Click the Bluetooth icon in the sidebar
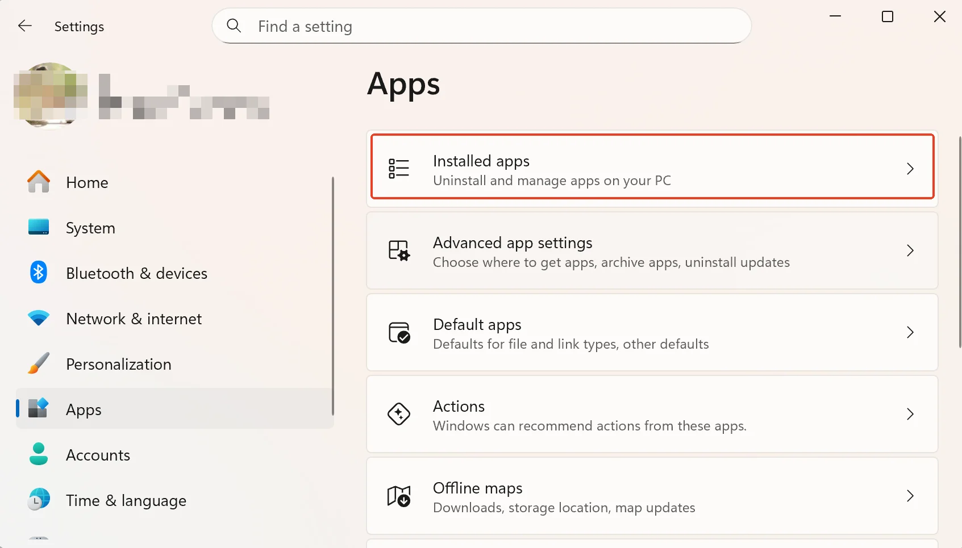The width and height of the screenshot is (962, 548). click(38, 273)
